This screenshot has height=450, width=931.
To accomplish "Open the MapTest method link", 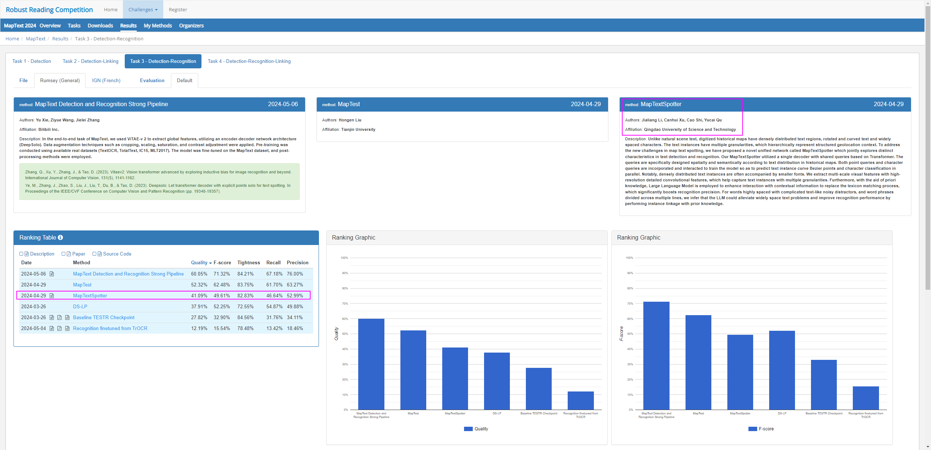I will (82, 285).
